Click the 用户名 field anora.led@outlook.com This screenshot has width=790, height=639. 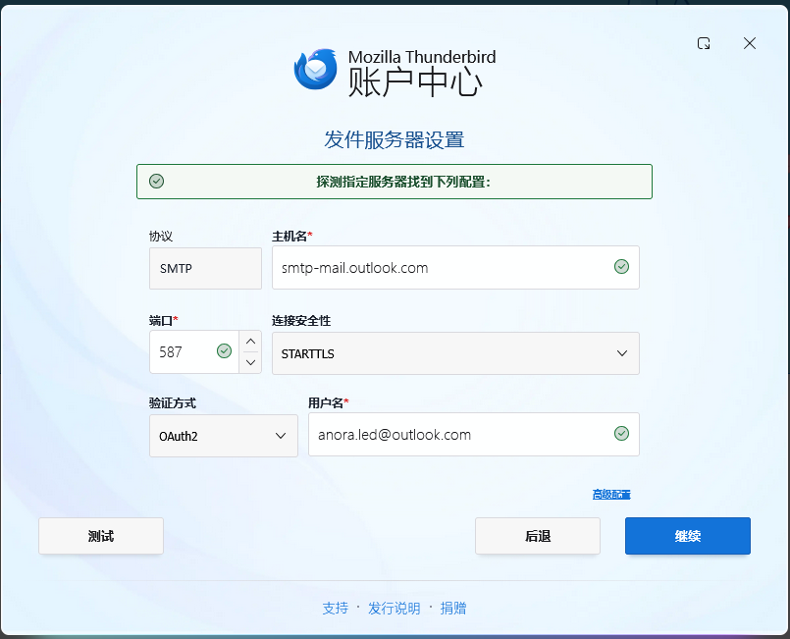pyautogui.click(x=474, y=435)
